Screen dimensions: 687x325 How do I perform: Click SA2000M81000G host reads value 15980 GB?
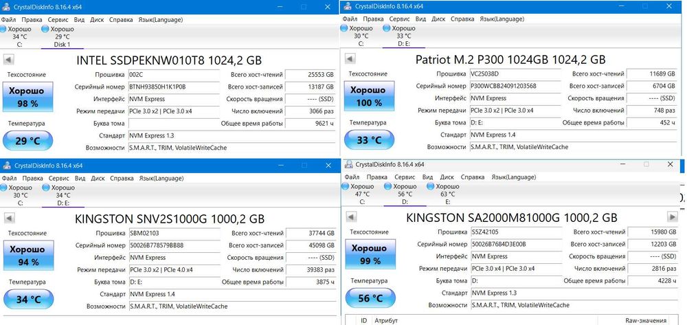click(654, 232)
